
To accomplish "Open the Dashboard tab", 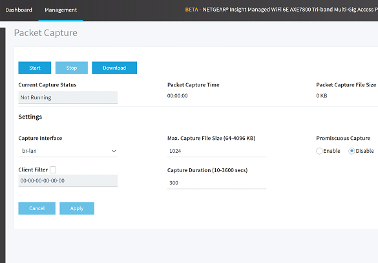I will click(19, 10).
